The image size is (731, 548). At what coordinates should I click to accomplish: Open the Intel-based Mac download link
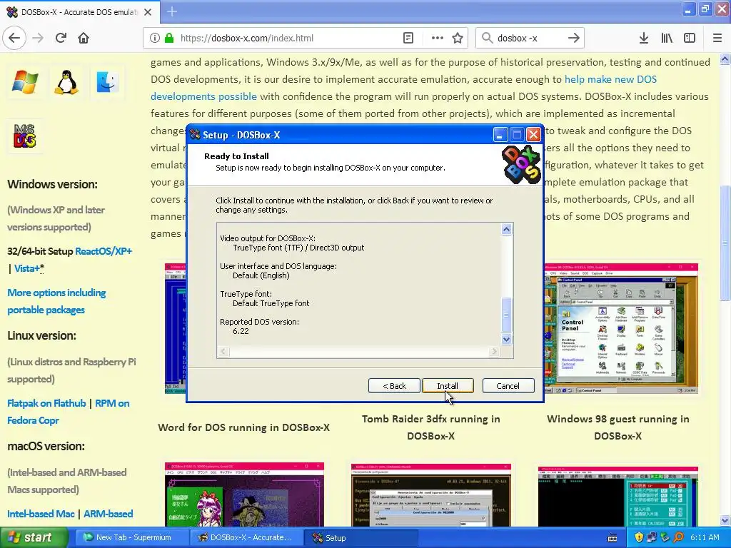[x=41, y=514]
